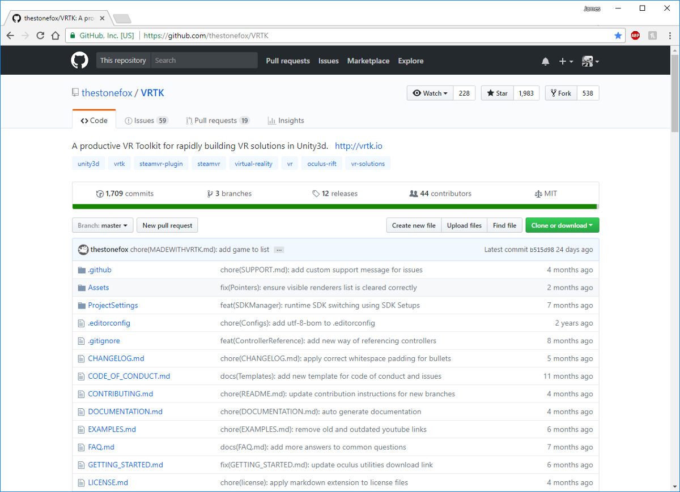Click the ABP adblock extension icon
Screen dimensions: 680x492
pyautogui.click(x=635, y=35)
